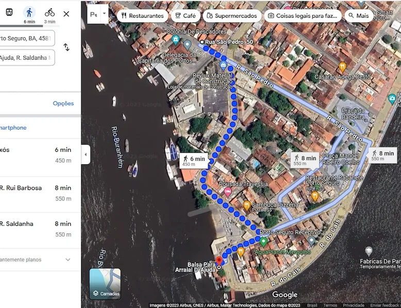
Task: Filter map by Supermercados
Action: coord(231,16)
